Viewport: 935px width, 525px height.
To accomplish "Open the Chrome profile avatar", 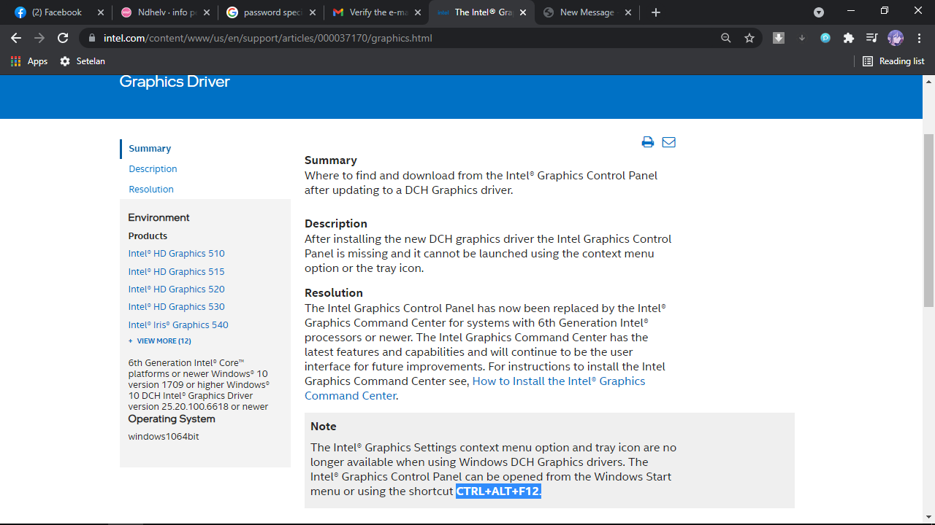I will (896, 38).
